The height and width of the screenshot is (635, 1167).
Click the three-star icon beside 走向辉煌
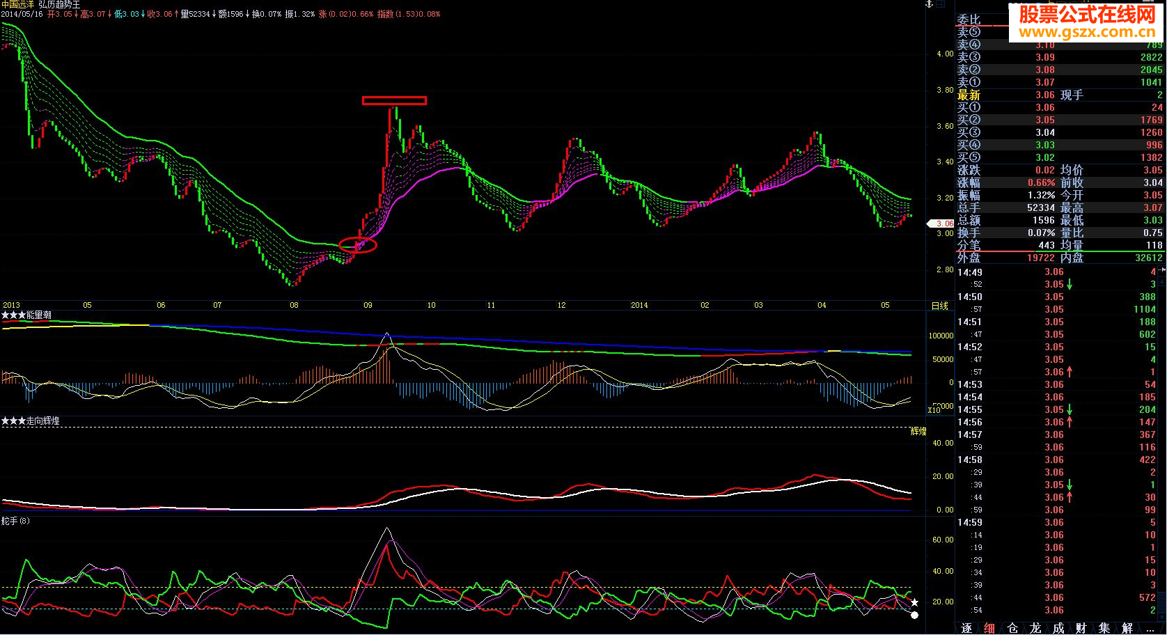tap(14, 421)
